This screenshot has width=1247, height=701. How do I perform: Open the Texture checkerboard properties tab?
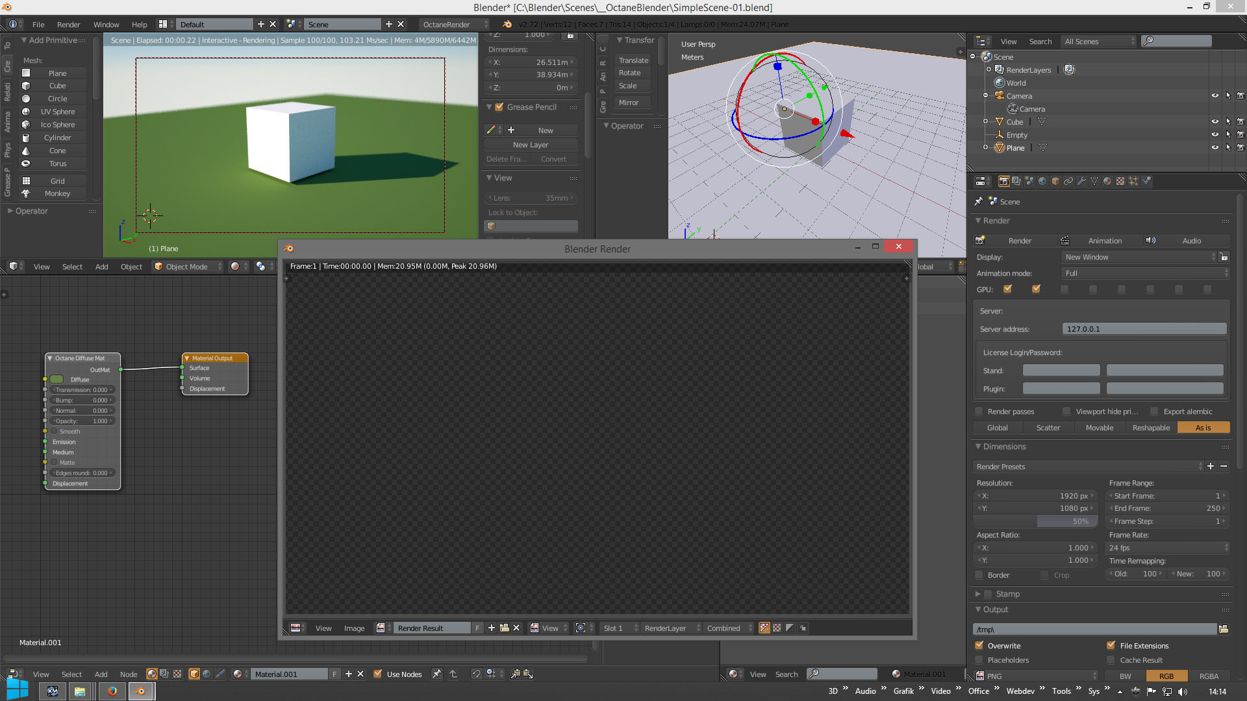pyautogui.click(x=1120, y=181)
